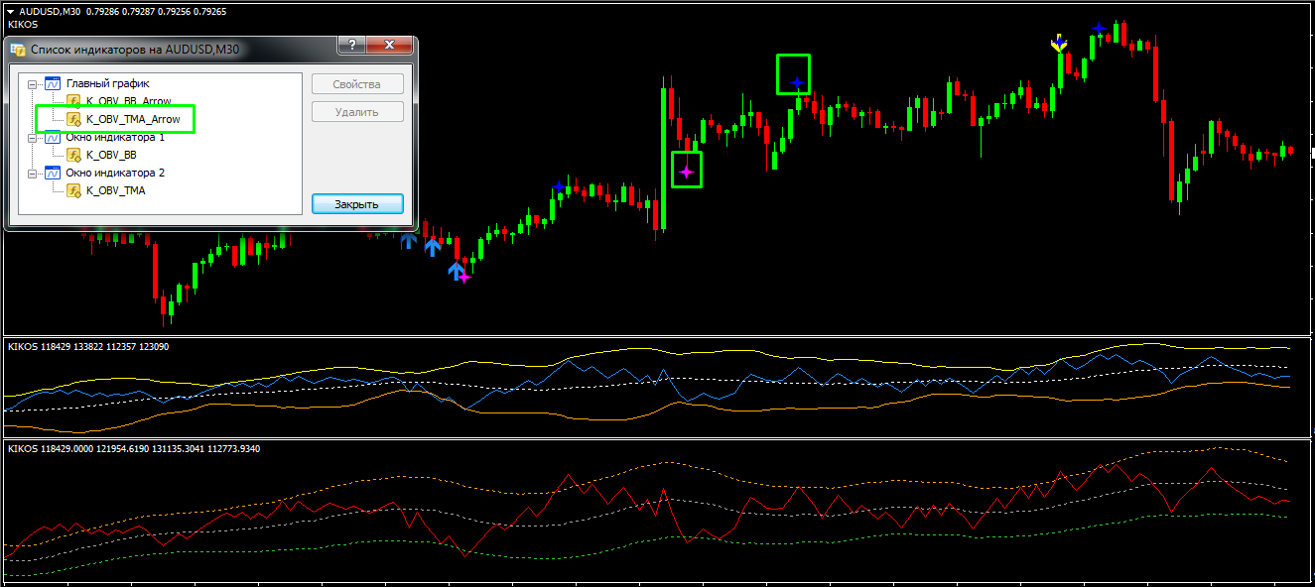Image resolution: width=1315 pixels, height=587 pixels.
Task: Click the magenta star in the green box
Action: pyautogui.click(x=686, y=172)
